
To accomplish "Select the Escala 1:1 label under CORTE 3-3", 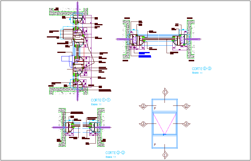I will pos(197,73).
